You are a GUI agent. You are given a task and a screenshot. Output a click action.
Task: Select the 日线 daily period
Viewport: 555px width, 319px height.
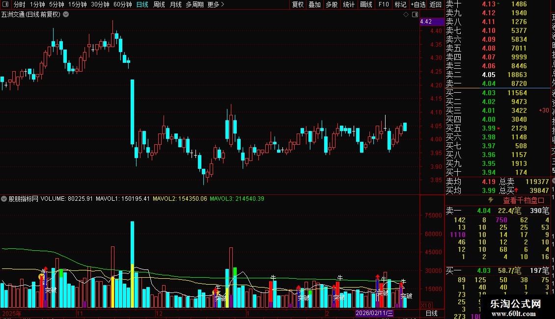(x=142, y=4)
